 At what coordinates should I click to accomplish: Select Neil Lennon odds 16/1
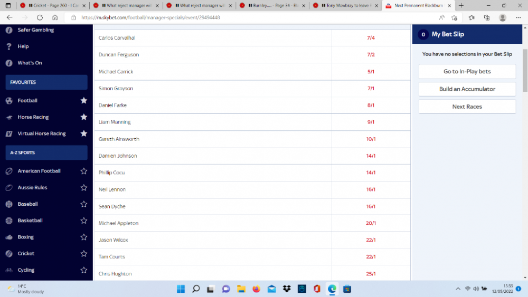[371, 189]
